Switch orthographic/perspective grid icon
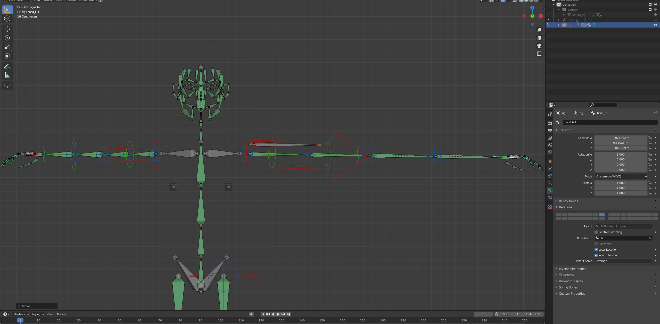Screen dimensions: 660x324 pos(539,54)
